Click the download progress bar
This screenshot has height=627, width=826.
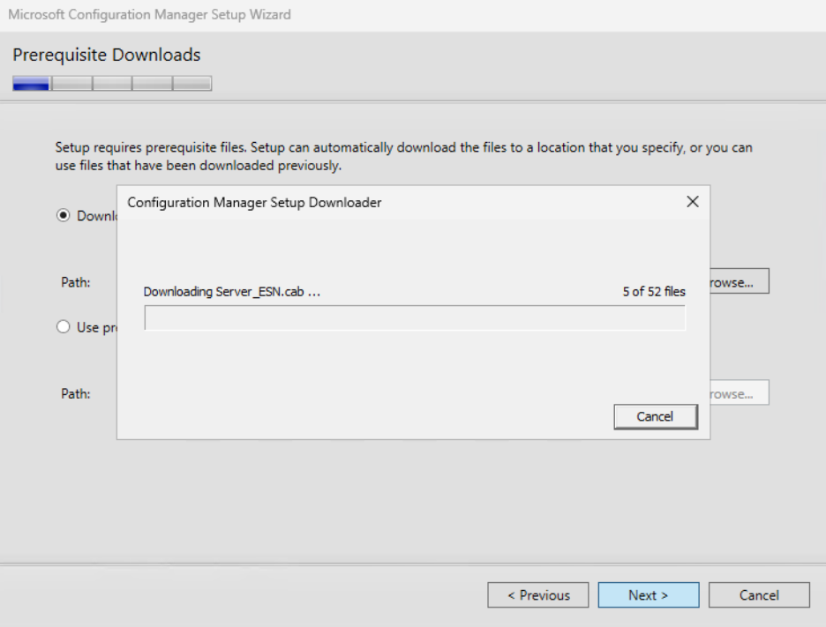[x=415, y=317]
